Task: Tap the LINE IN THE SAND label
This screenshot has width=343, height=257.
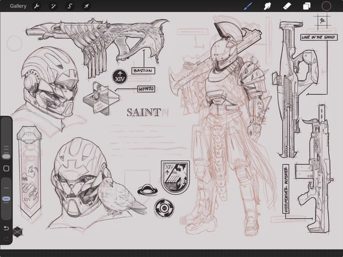Action: (x=318, y=37)
